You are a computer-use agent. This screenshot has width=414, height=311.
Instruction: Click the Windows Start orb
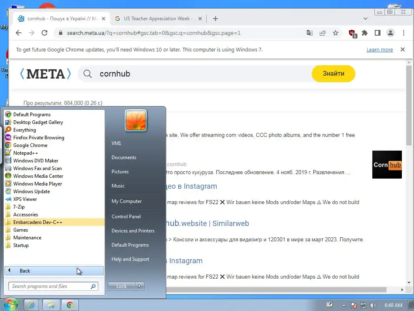[11, 305]
